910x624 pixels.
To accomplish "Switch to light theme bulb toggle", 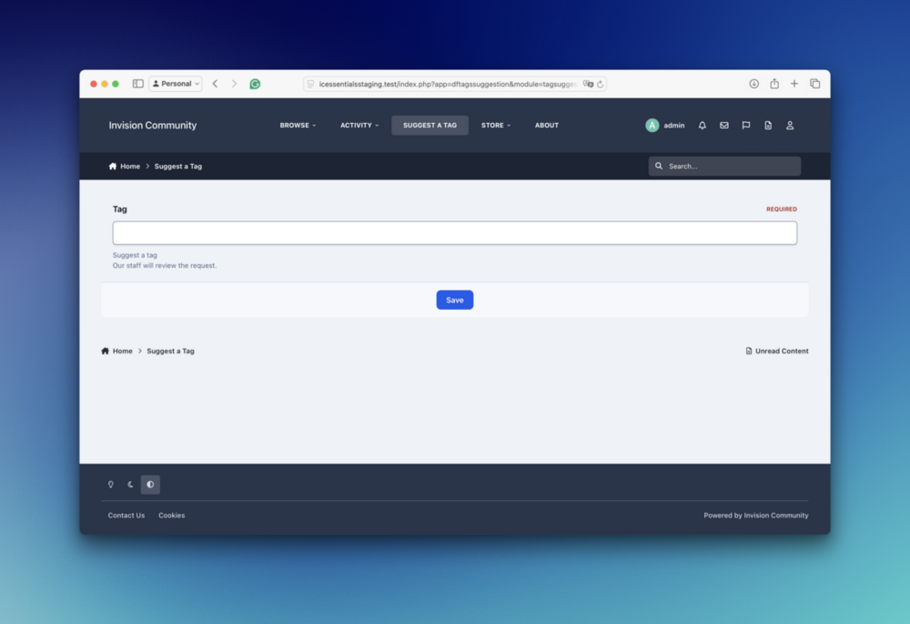I will (111, 485).
